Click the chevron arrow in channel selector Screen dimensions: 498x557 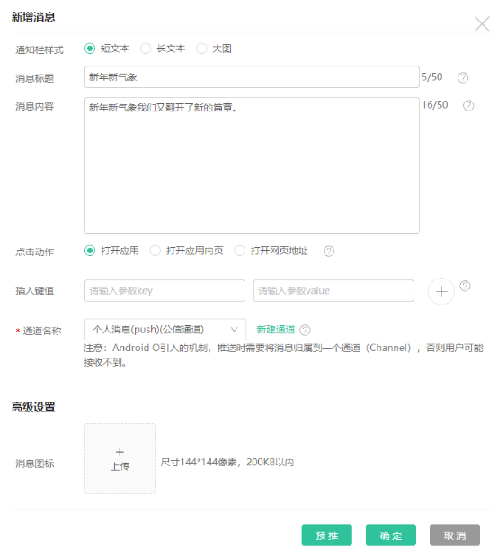235,330
